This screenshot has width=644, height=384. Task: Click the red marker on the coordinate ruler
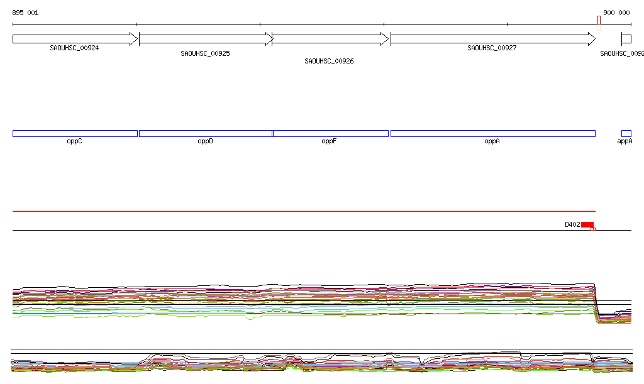[x=599, y=23]
